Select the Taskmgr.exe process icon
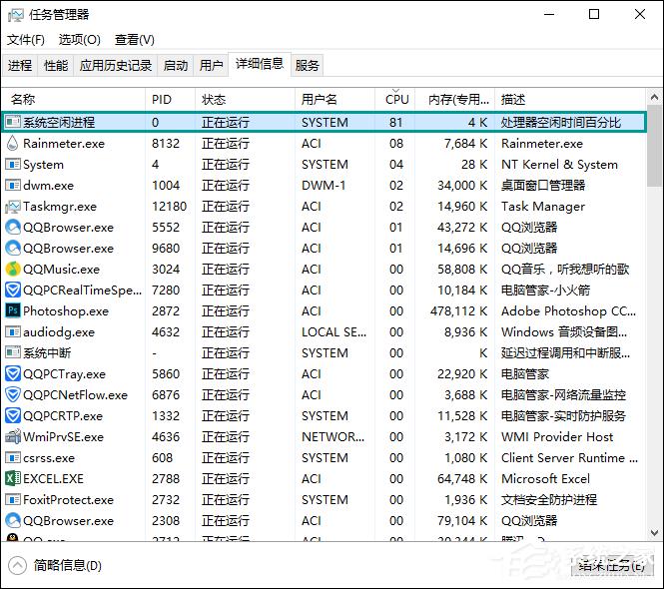This screenshot has width=664, height=589. click(x=13, y=207)
